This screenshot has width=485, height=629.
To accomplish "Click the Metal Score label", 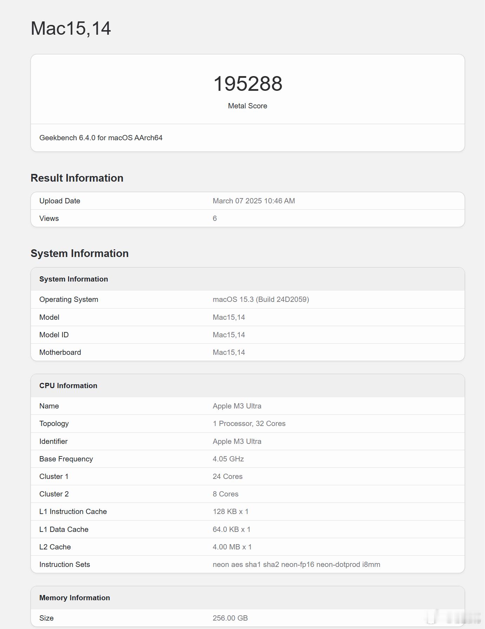I will [x=247, y=106].
